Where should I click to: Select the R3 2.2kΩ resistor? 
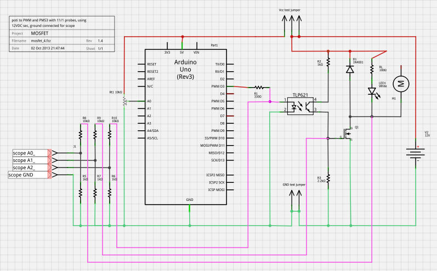coord(328,177)
